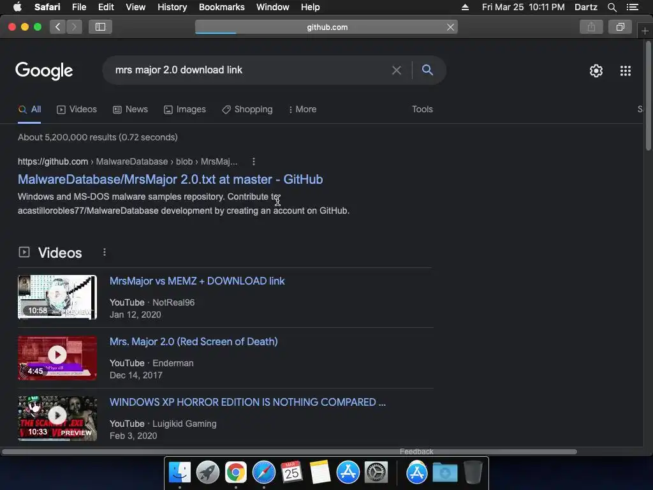Select the All results tab

(x=29, y=110)
